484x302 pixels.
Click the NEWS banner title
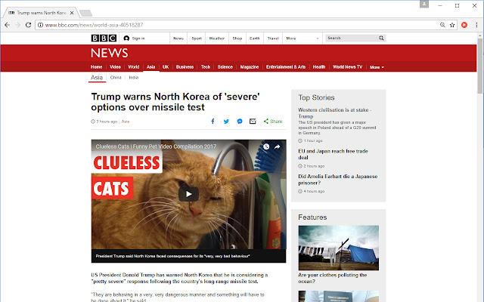[109, 53]
